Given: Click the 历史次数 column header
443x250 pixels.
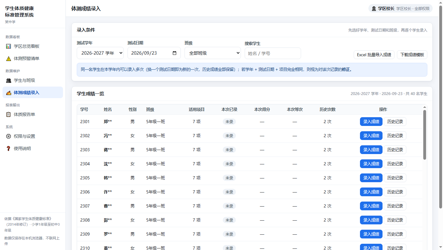Looking at the screenshot, I should click(x=327, y=109).
